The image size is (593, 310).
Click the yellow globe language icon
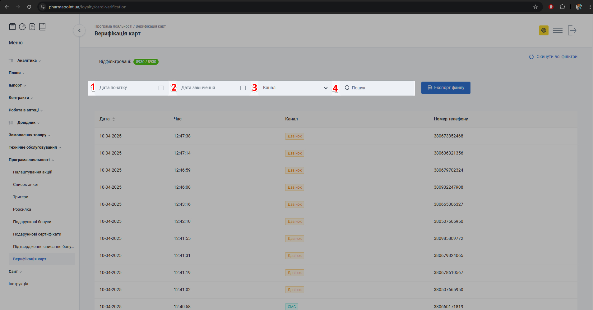[x=544, y=30]
